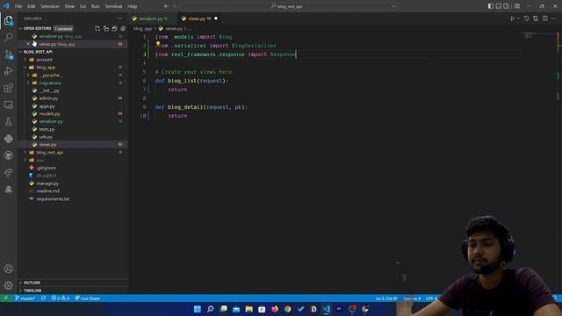562x316 pixels.
Task: Open manage.py in the file tree
Action: tap(47, 183)
